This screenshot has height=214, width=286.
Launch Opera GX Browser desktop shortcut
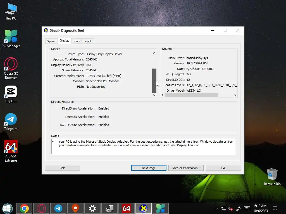11,69
